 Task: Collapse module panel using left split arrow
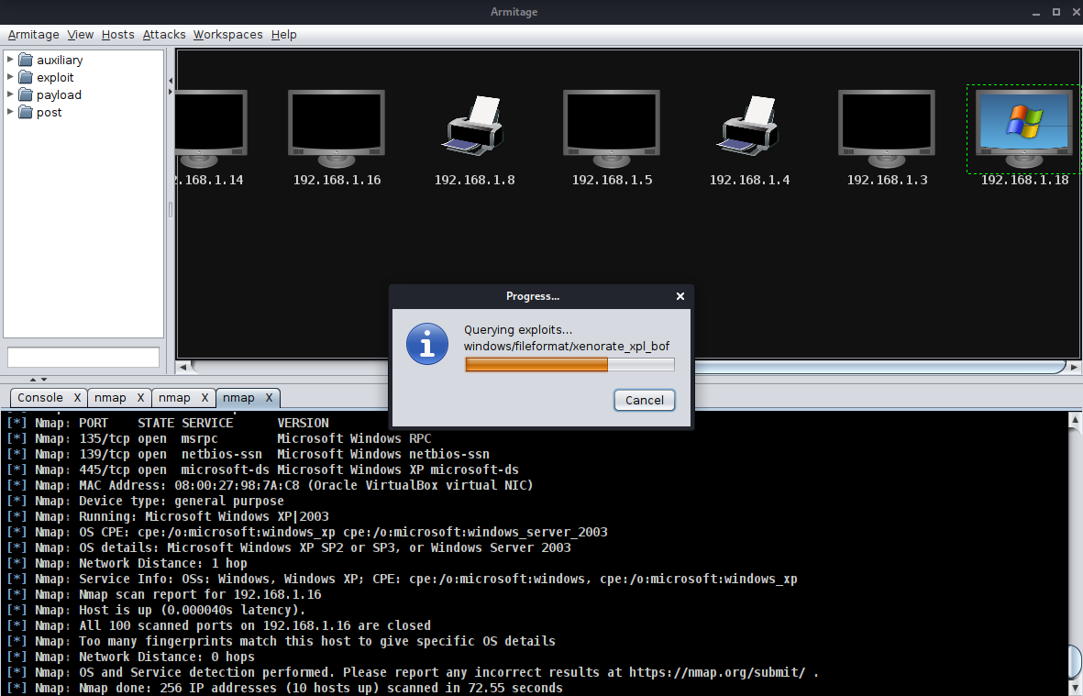click(170, 81)
